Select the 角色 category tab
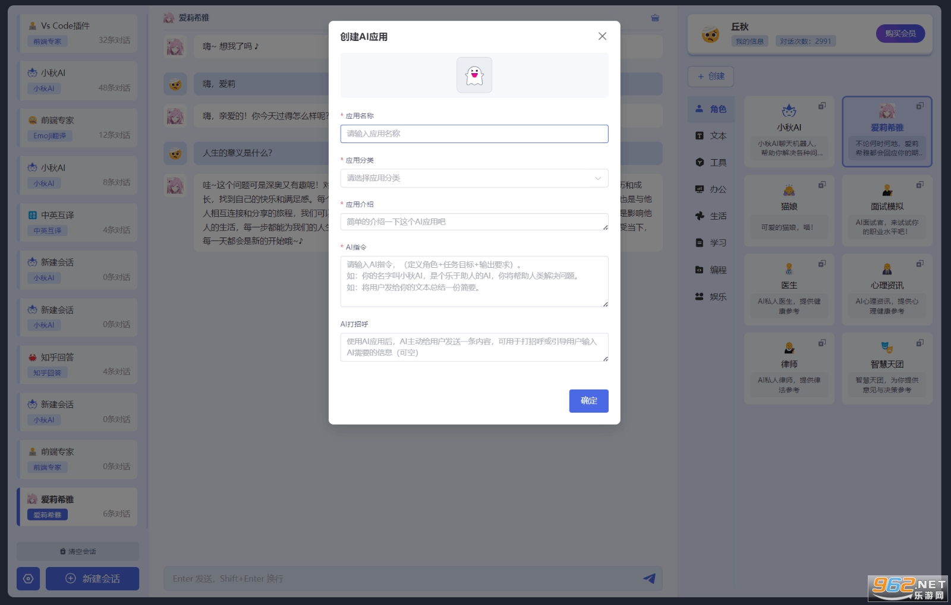951x605 pixels. tap(711, 109)
